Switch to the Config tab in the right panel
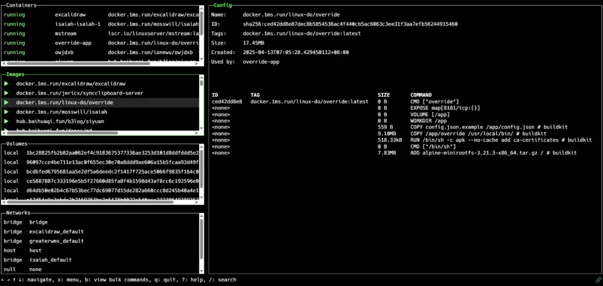The height and width of the screenshot is (286, 603). pos(222,5)
